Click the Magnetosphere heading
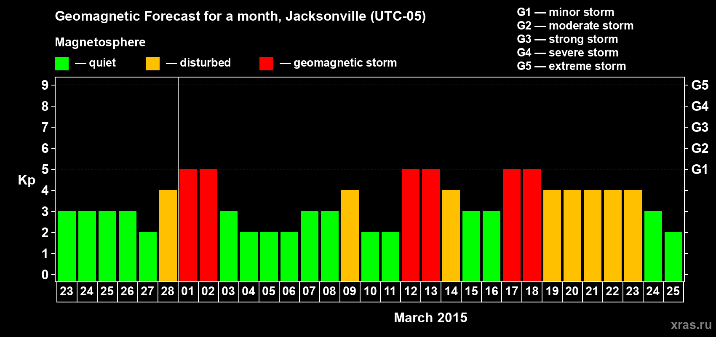This screenshot has height=337, width=716. 100,42
